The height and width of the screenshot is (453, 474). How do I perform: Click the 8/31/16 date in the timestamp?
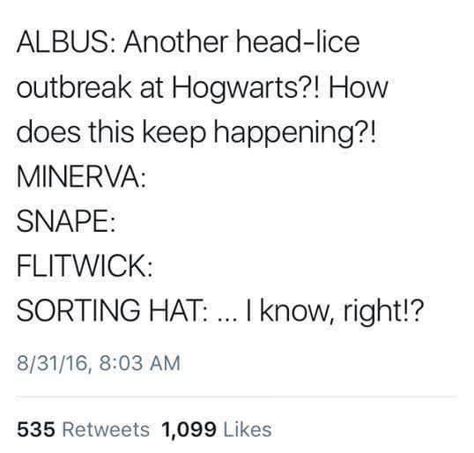point(52,363)
